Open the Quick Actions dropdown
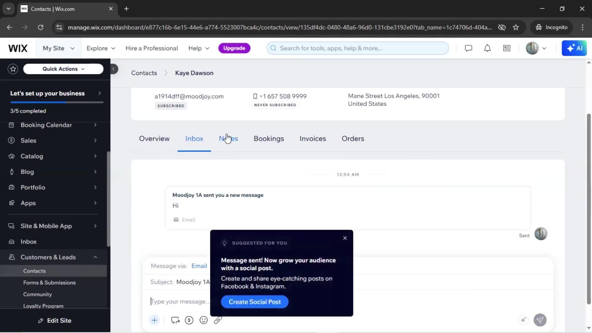 click(x=63, y=69)
